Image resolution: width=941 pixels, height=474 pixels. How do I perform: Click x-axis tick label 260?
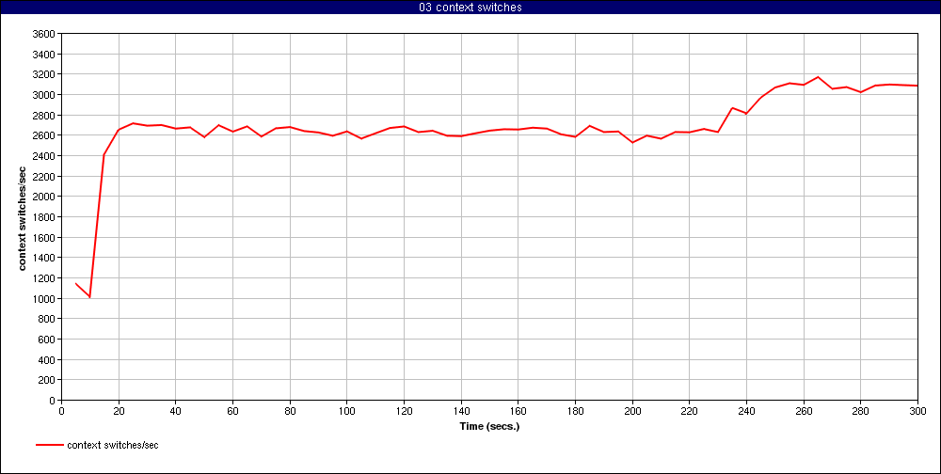click(804, 412)
